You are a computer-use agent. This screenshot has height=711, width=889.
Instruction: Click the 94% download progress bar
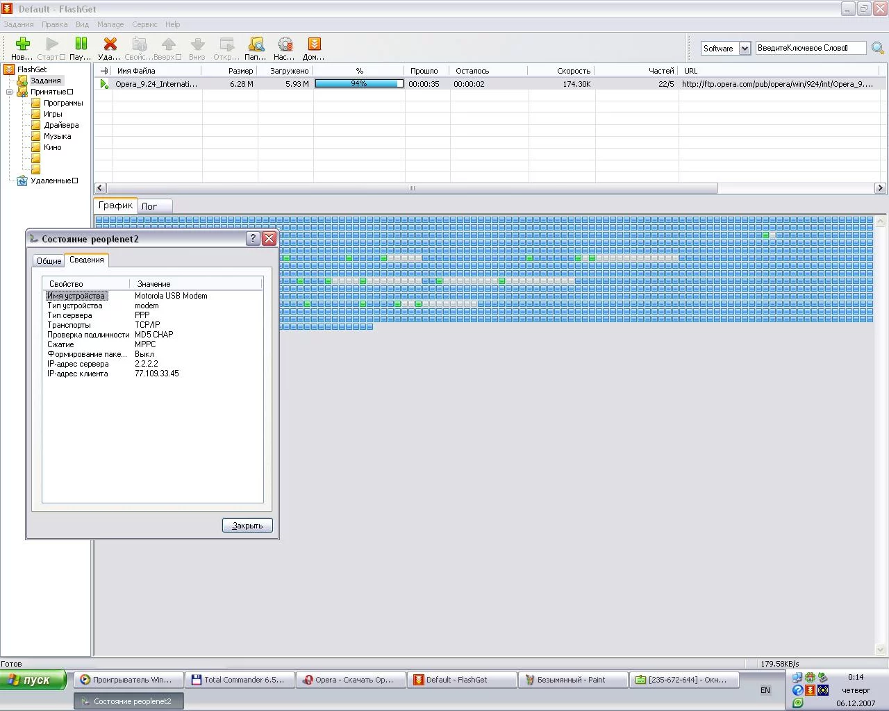pos(358,83)
